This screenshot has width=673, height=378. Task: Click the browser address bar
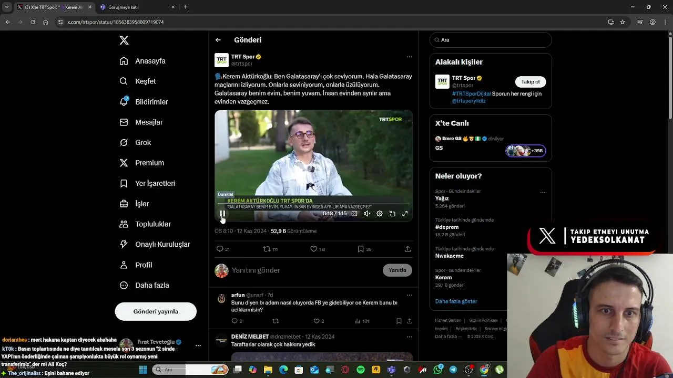pos(336,22)
